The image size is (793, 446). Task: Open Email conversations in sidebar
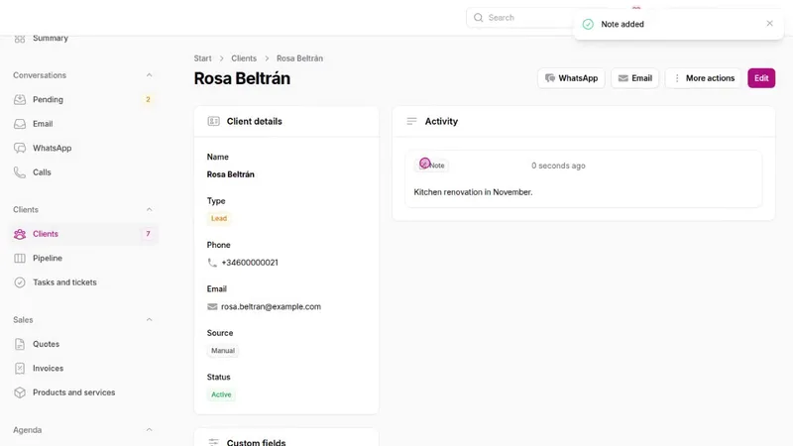83,124
